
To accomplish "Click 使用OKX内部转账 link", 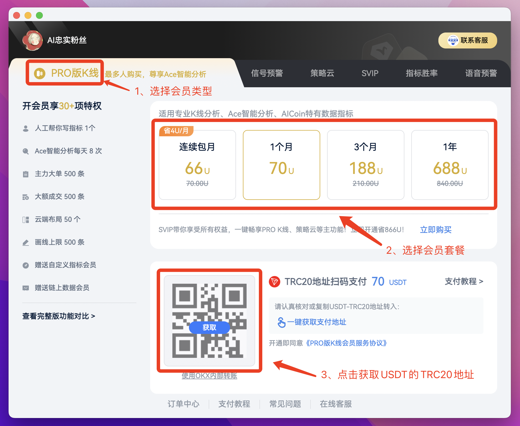I will 209,376.
